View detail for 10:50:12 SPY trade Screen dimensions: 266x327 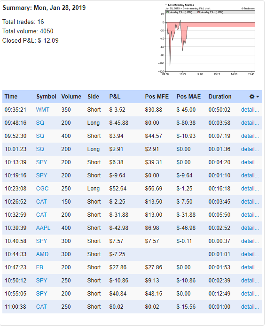pos(250,281)
